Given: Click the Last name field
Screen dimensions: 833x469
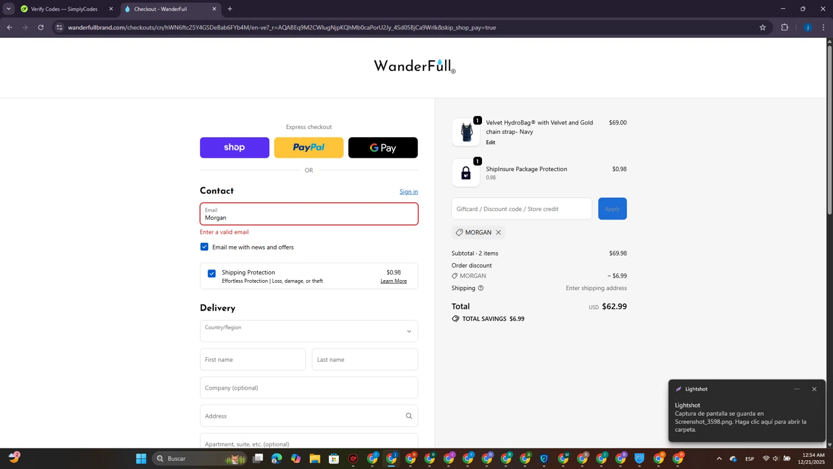Looking at the screenshot, I should [x=365, y=360].
